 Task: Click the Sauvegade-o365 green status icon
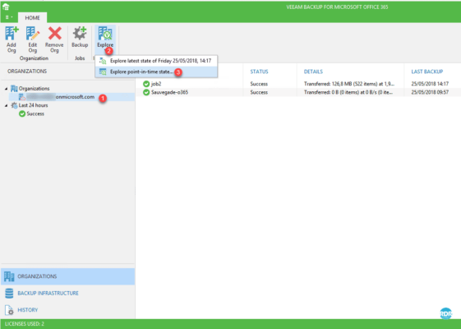point(146,92)
